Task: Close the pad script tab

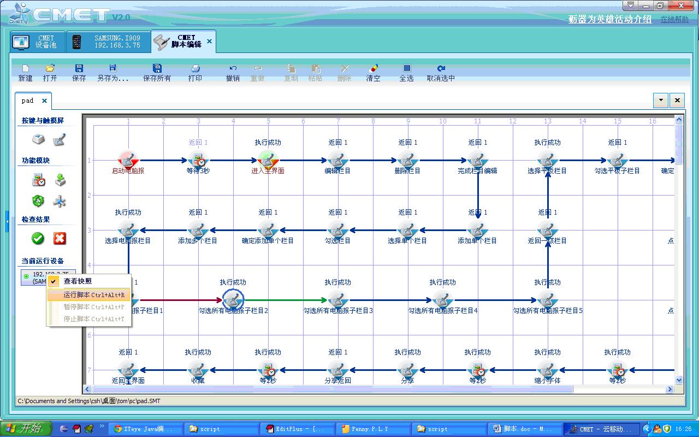Action: point(45,101)
